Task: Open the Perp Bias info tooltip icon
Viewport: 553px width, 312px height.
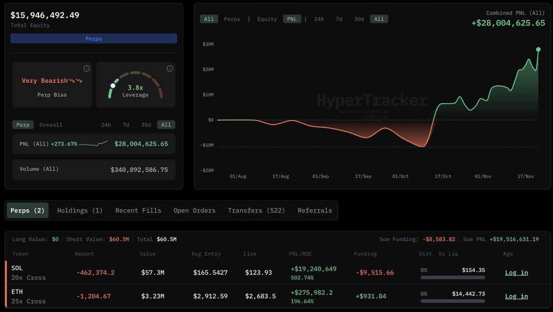Action: (x=86, y=68)
